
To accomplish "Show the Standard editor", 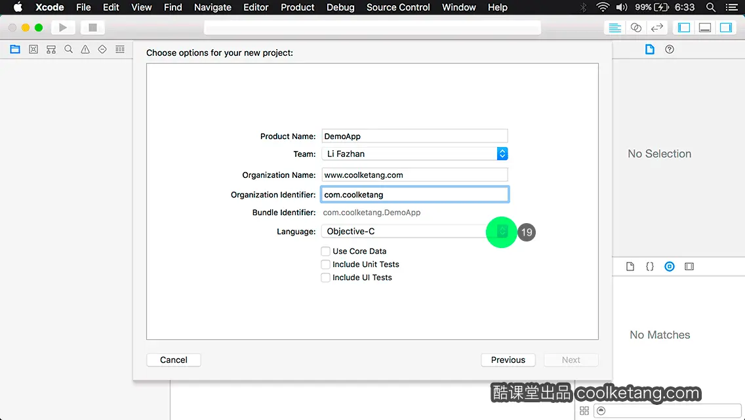I will 614,28.
